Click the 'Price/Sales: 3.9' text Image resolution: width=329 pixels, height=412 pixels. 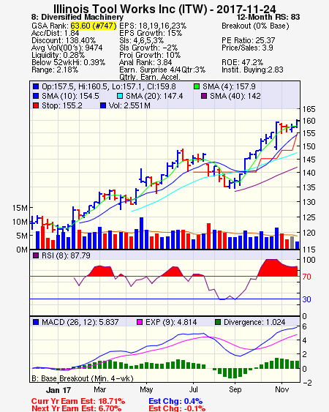coord(247,48)
